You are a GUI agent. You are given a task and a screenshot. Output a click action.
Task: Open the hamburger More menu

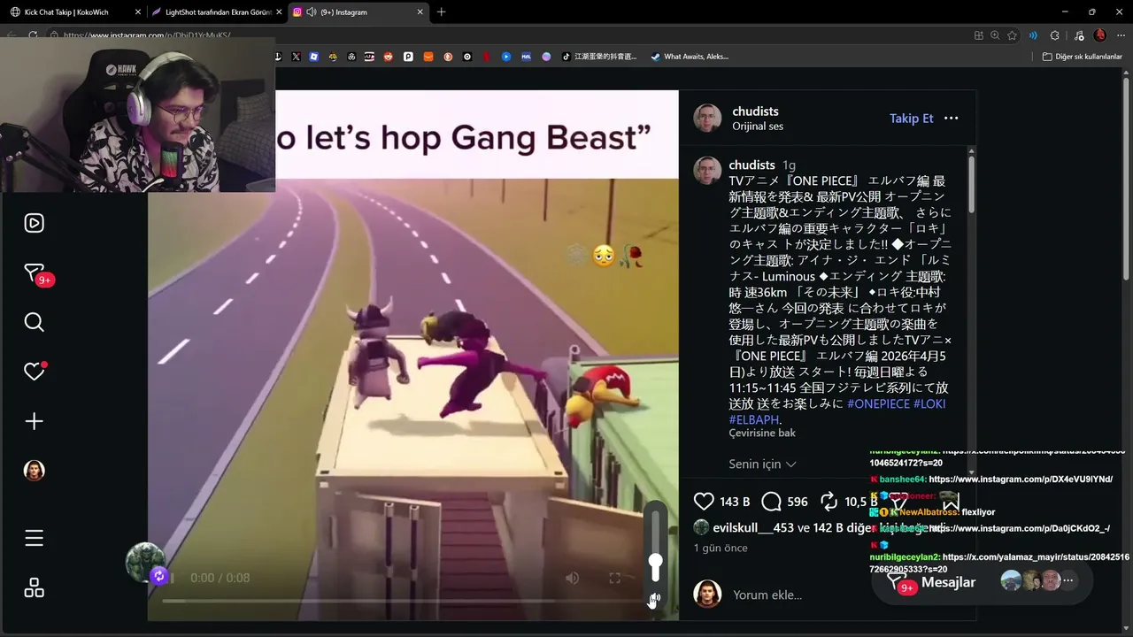tap(34, 538)
